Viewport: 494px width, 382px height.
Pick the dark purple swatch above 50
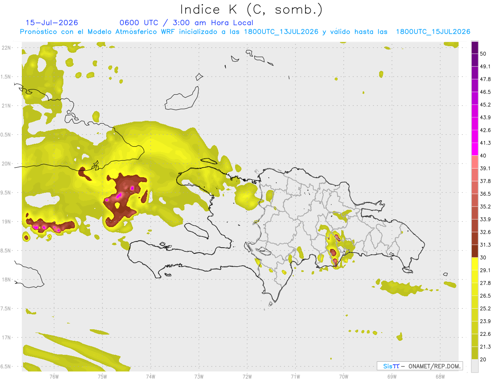pos(475,47)
